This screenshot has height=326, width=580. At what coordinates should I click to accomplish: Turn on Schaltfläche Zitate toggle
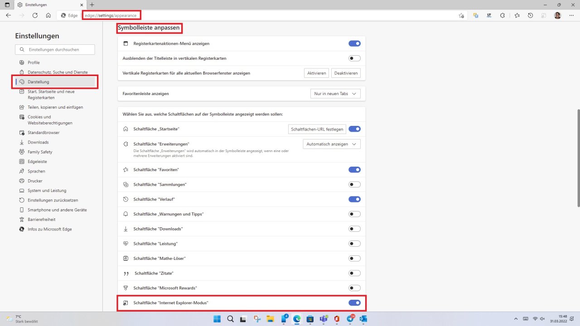tap(354, 273)
